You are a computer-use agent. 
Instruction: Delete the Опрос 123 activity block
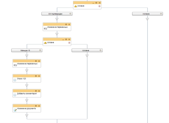click(39, 76)
